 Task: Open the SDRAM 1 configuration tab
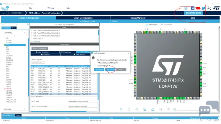(46, 54)
